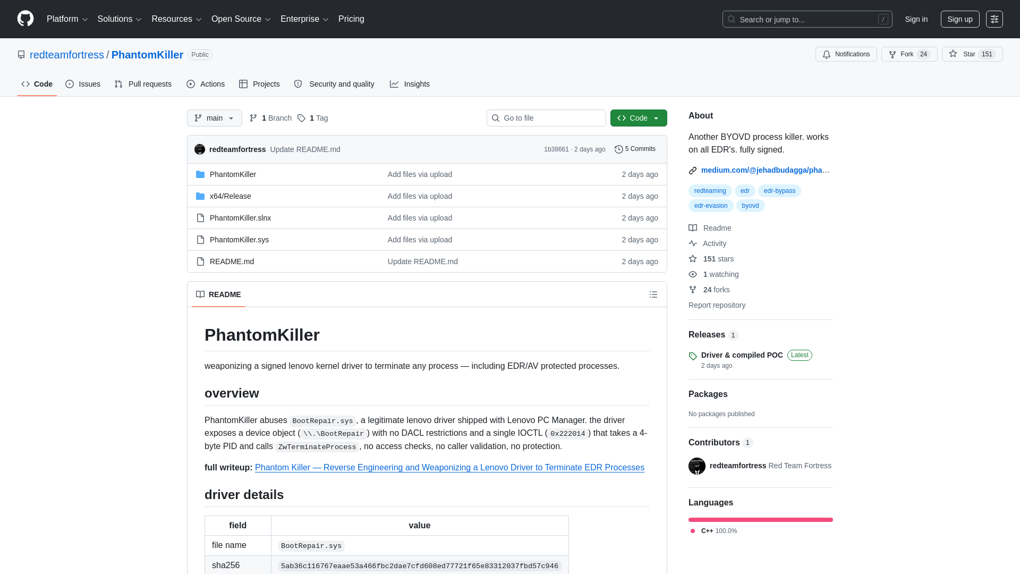Viewport: 1020px width, 574px height.
Task: Click the commit history clock icon
Action: 619,149
